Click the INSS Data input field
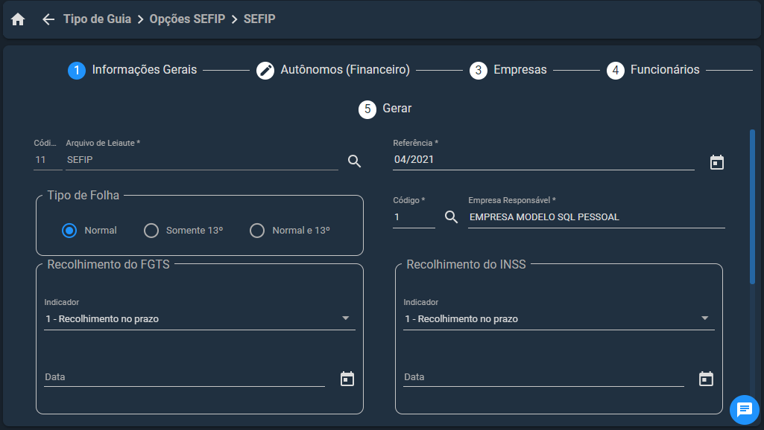 tap(543, 377)
